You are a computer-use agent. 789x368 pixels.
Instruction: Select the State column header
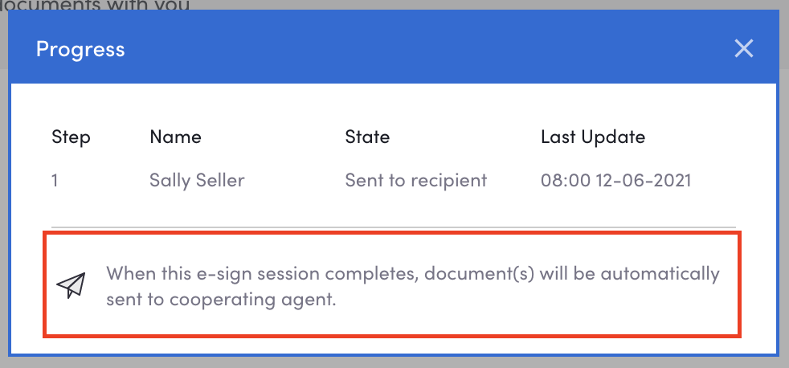point(367,137)
